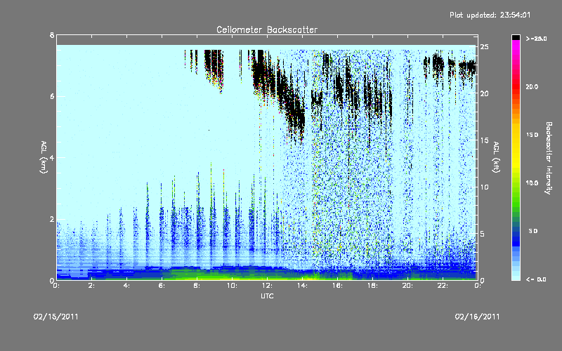This screenshot has width=562, height=351.
Task: Click the "2" tick on km axis
Action: point(52,219)
